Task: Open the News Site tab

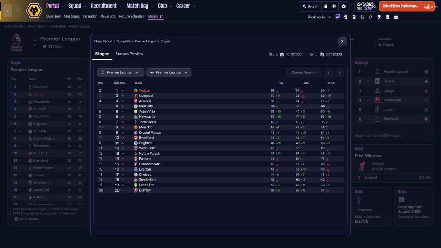Action: 108,17
